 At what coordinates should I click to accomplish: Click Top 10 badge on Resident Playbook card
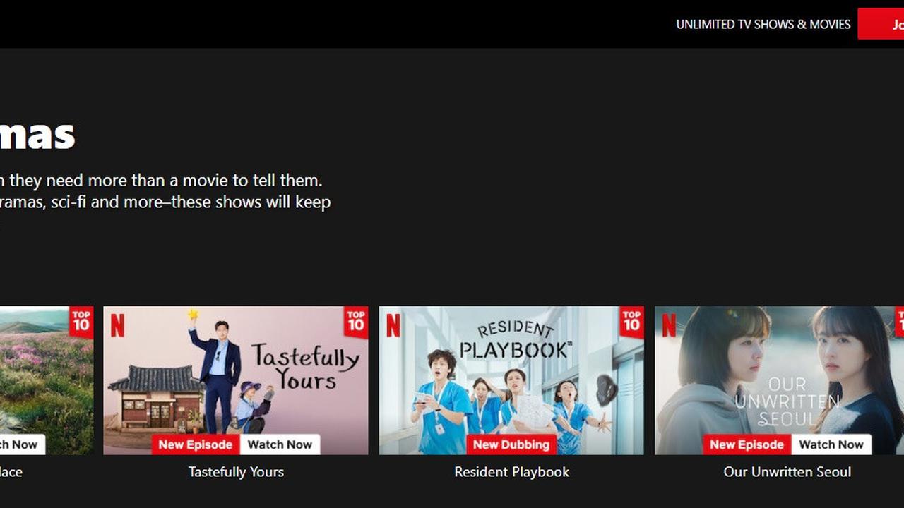point(631,322)
